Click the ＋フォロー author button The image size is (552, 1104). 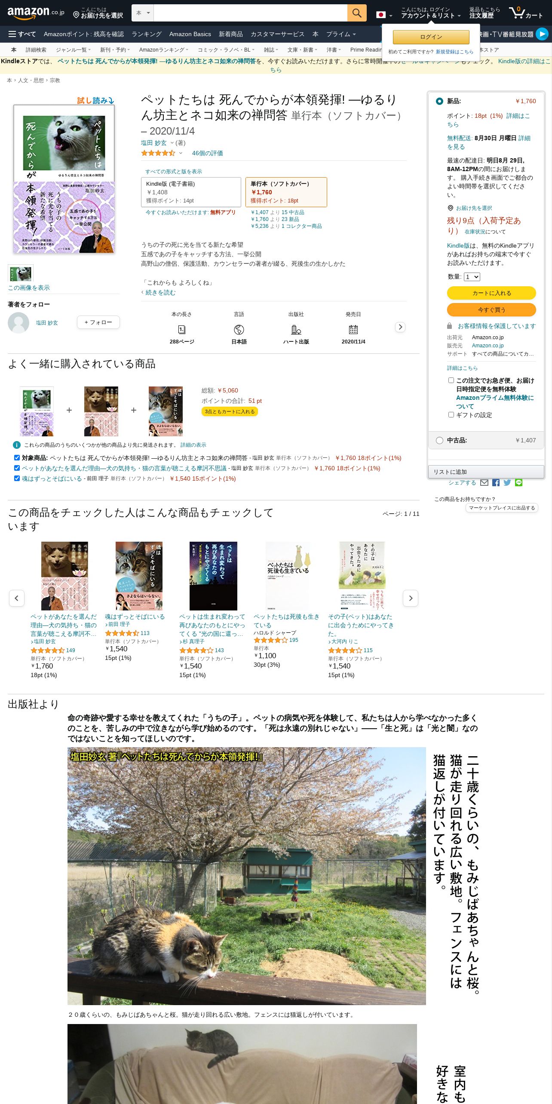click(x=98, y=322)
